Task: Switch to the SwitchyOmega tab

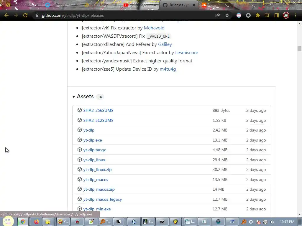Action: (61, 5)
